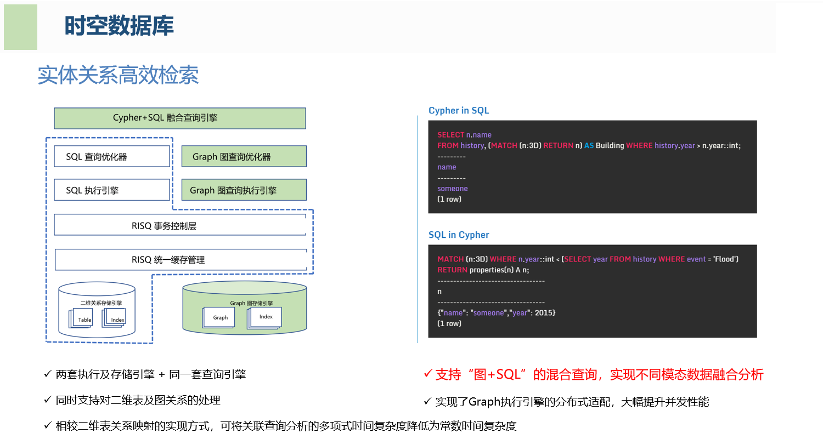Select the Cypher in SQL heading

[458, 111]
